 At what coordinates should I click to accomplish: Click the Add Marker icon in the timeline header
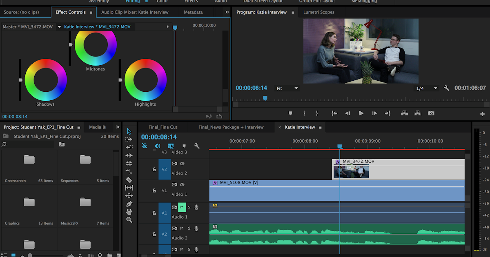click(184, 146)
